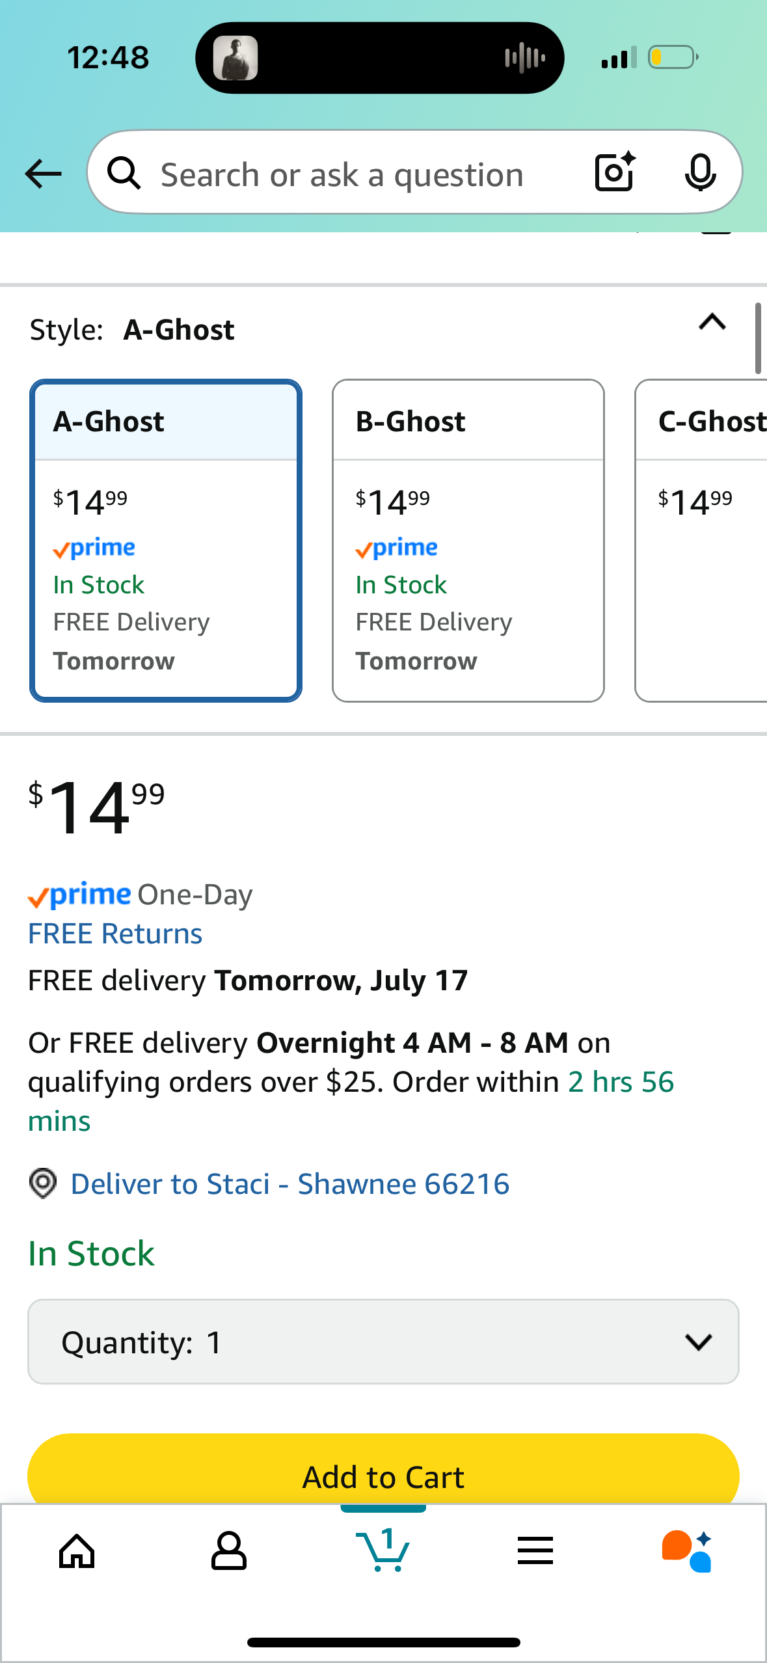Select the B-Ghost style option
Image resolution: width=767 pixels, height=1663 pixels.
[468, 541]
